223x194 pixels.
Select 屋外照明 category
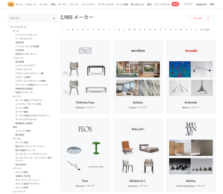tap(20, 135)
